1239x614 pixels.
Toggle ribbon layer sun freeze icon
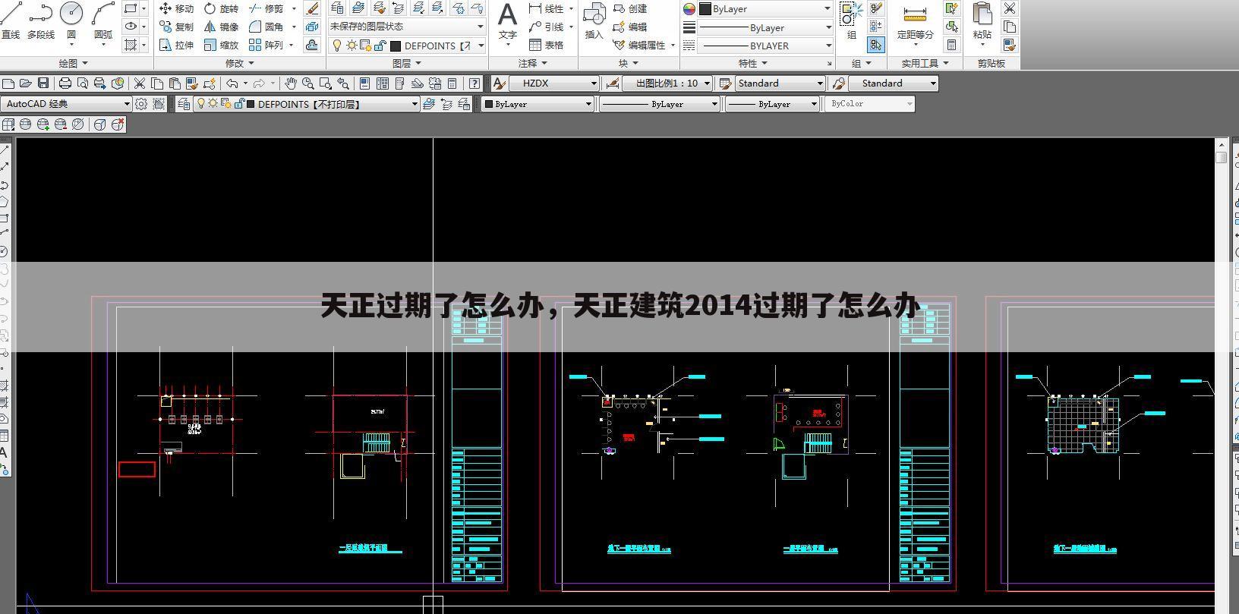[x=352, y=46]
